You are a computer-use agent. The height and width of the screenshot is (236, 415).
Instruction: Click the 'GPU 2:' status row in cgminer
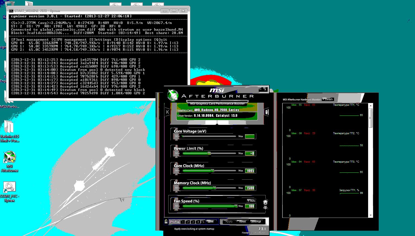coord(95,50)
